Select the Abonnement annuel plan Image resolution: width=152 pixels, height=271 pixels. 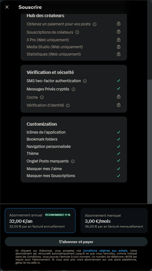40,221
